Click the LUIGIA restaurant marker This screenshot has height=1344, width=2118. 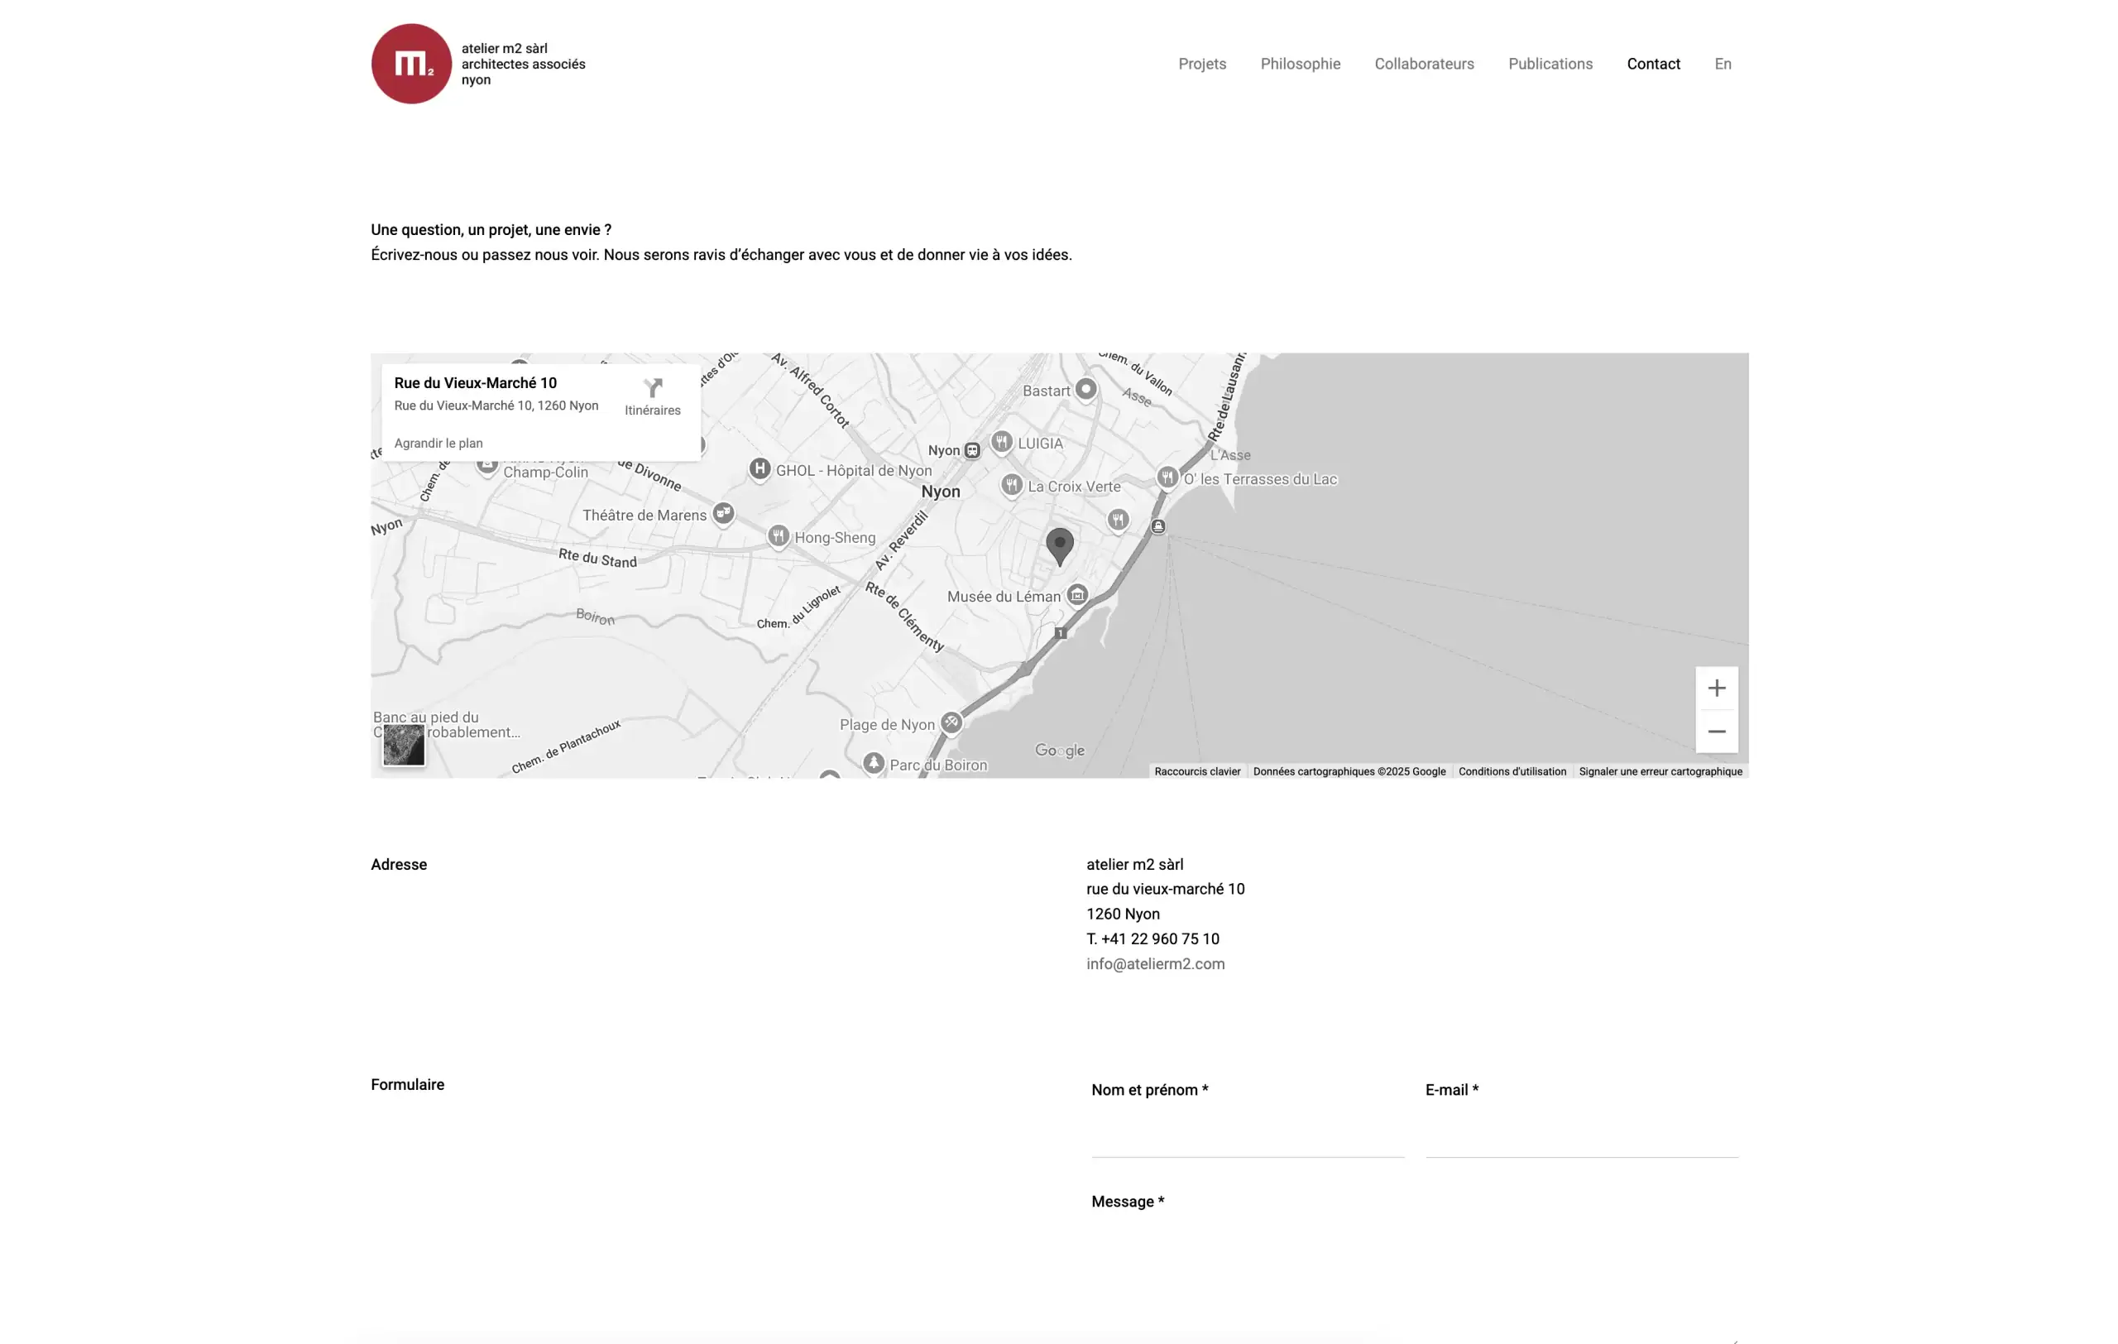pos(1001,442)
